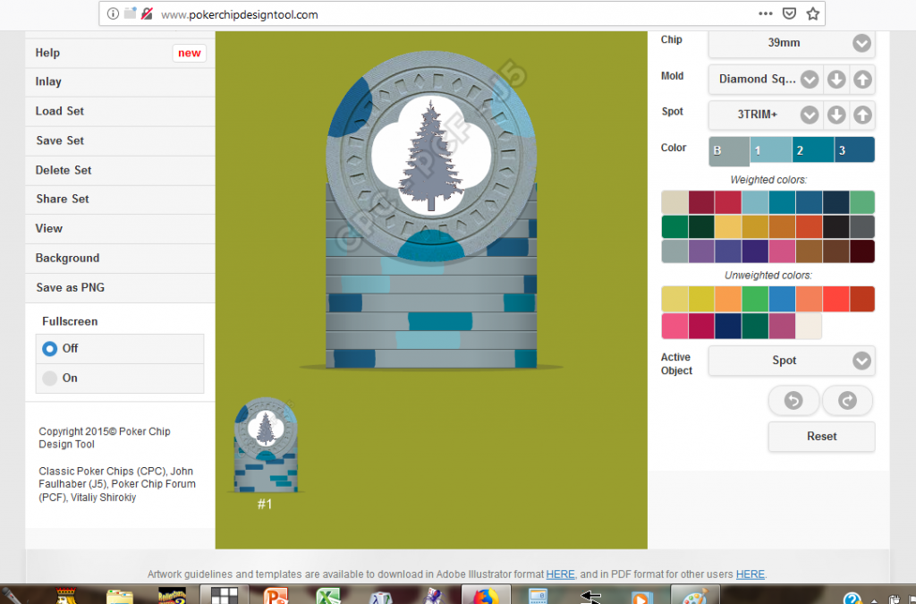
Task: Select color slot 2 in Color row
Action: (x=813, y=150)
